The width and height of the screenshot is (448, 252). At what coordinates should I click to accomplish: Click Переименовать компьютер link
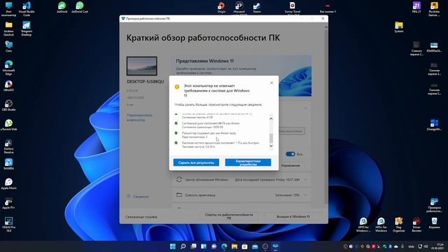click(140, 118)
